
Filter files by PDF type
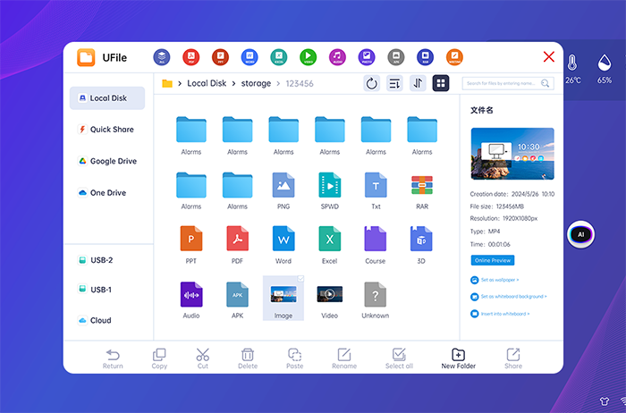[x=190, y=57]
